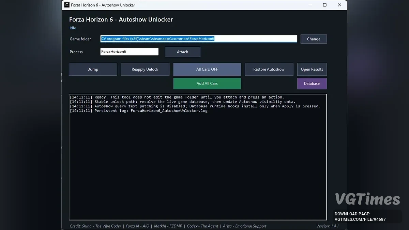Image resolution: width=409 pixels, height=230 pixels.
Task: Click the 'Forza Horizon 6 - Autoshow Unlocker' heading
Action: point(121,19)
